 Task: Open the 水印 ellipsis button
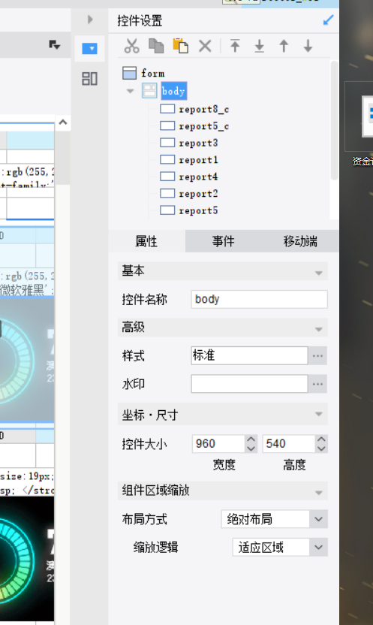[317, 384]
